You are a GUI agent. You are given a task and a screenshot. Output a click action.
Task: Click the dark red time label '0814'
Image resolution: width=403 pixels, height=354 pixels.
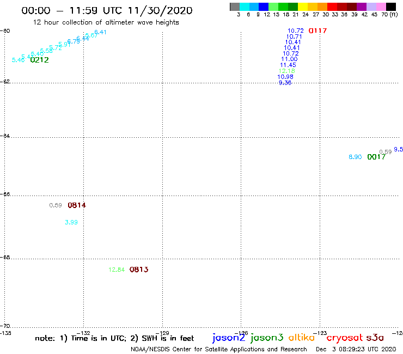(x=77, y=205)
